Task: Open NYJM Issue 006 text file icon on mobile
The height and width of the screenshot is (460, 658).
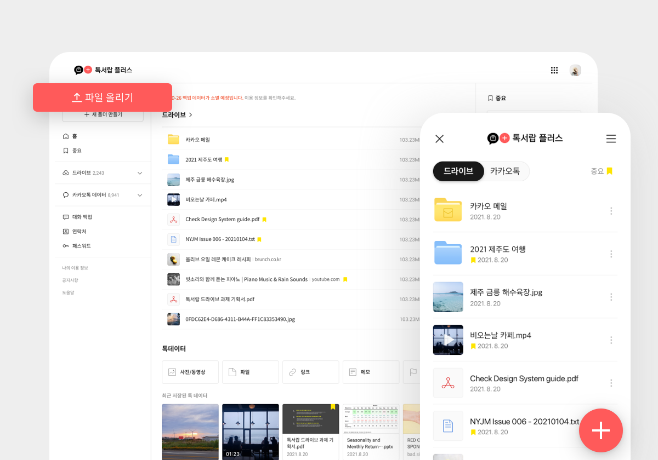Action: point(448,426)
